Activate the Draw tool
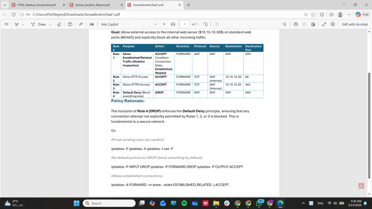Image resolution: width=372 pixels, height=209 pixels. 38,24
